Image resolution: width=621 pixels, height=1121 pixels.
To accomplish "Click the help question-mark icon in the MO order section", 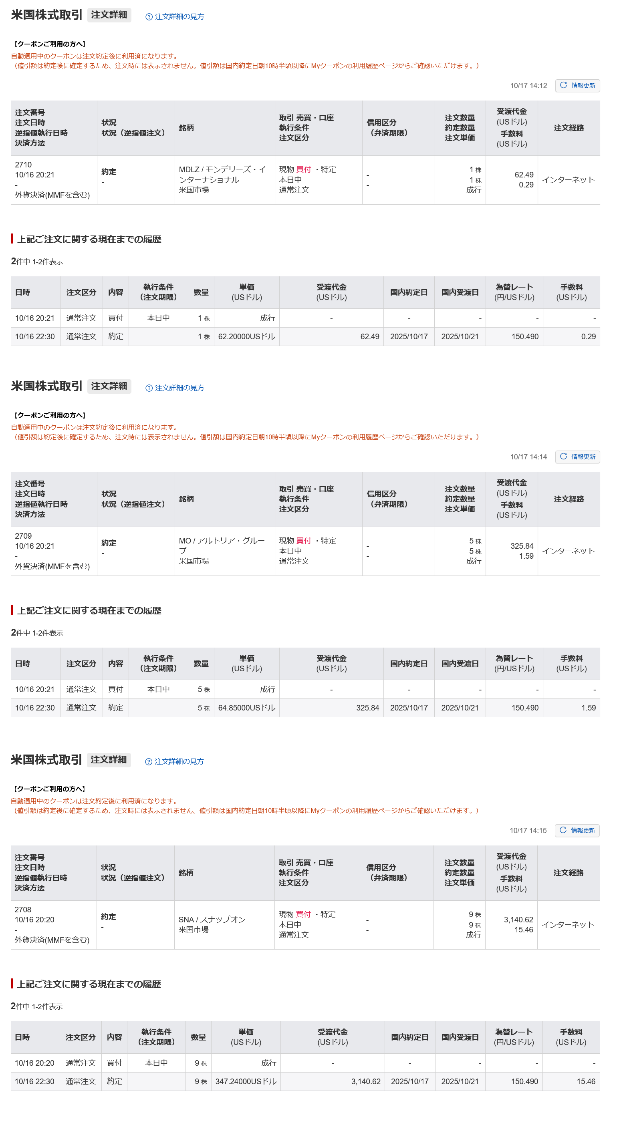I will (x=149, y=388).
